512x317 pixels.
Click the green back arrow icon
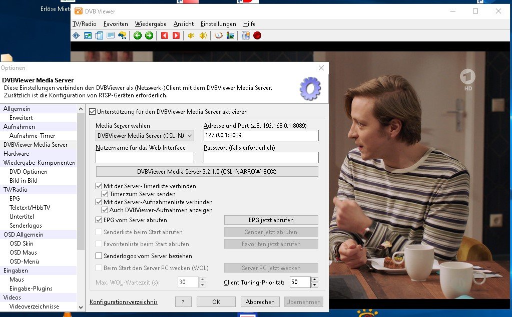point(138,35)
